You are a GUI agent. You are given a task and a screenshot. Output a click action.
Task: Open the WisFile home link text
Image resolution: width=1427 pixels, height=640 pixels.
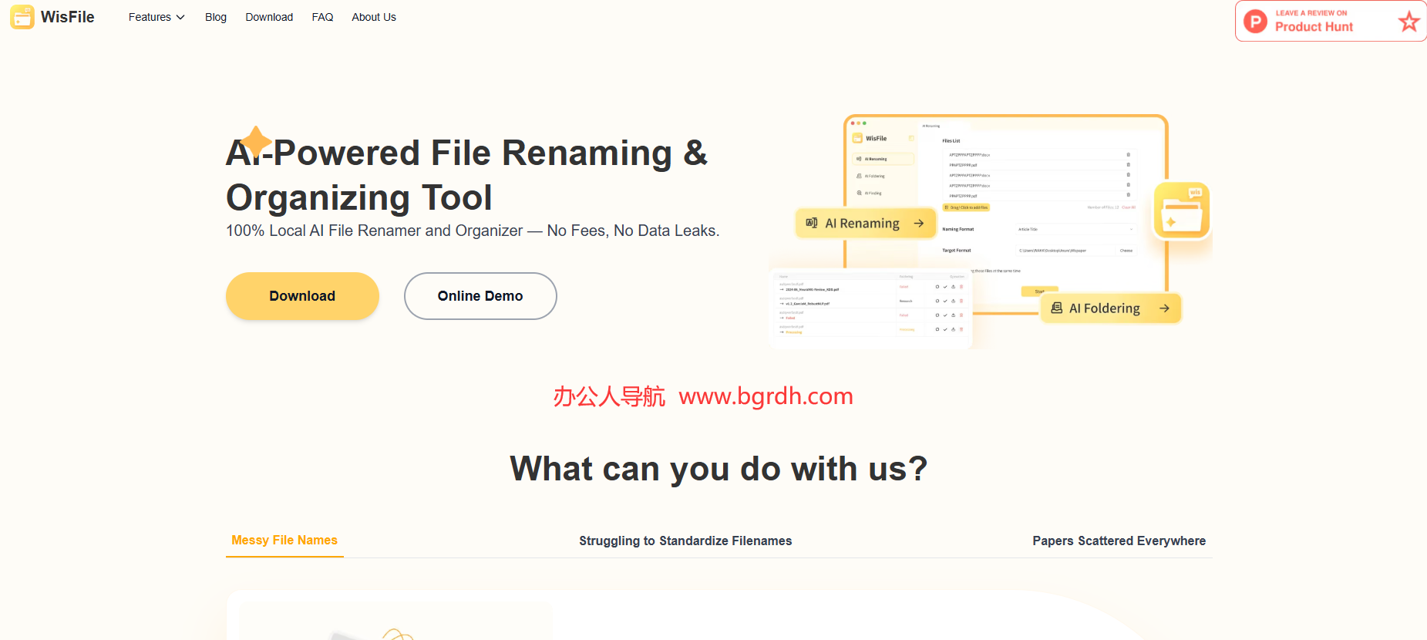pos(67,17)
